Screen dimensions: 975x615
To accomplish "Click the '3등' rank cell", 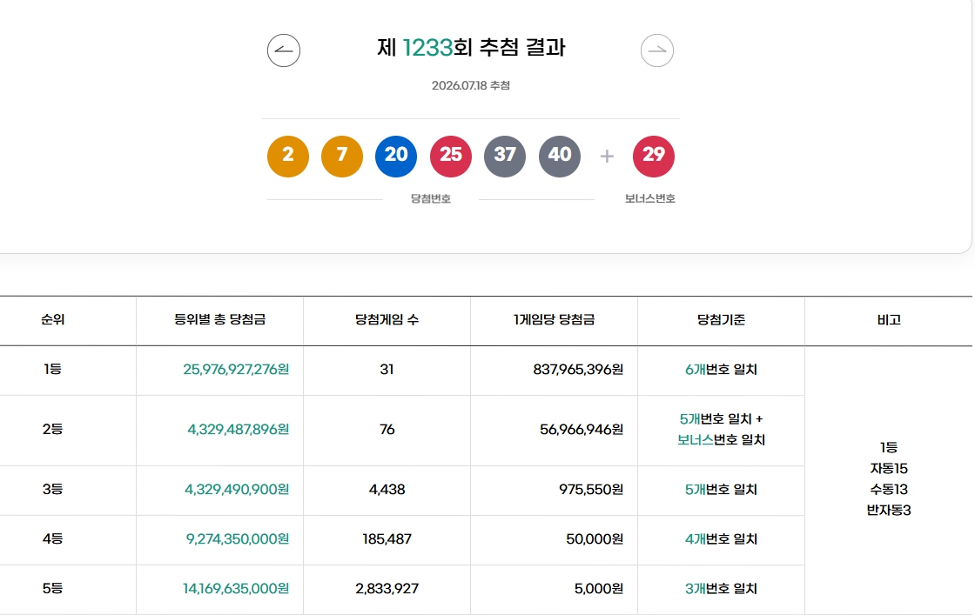I will (x=52, y=490).
